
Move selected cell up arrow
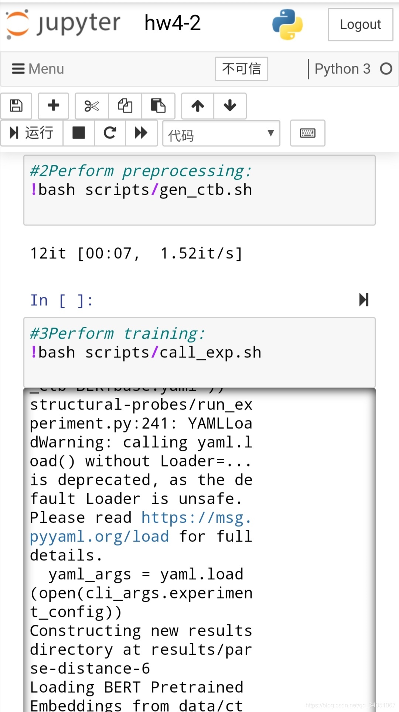point(198,106)
